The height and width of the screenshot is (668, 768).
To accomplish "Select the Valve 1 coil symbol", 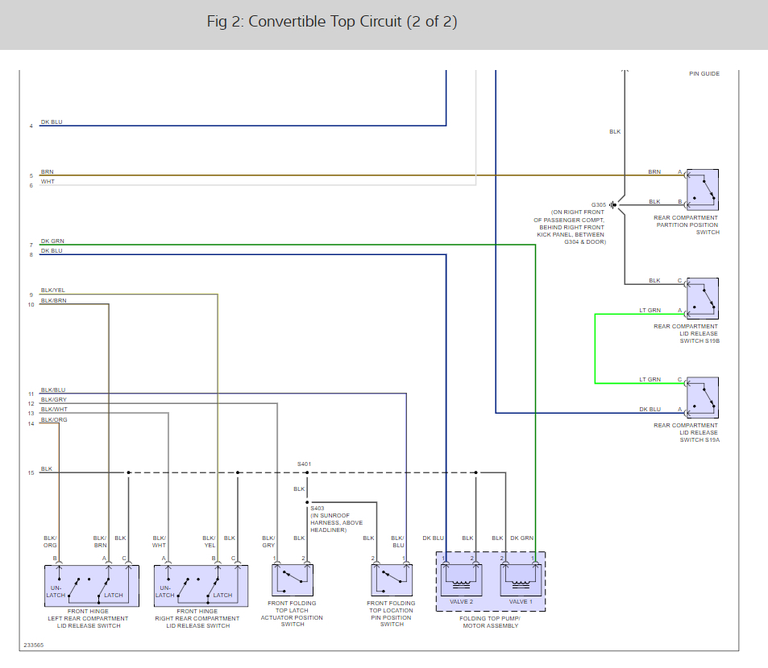I will pos(520,580).
